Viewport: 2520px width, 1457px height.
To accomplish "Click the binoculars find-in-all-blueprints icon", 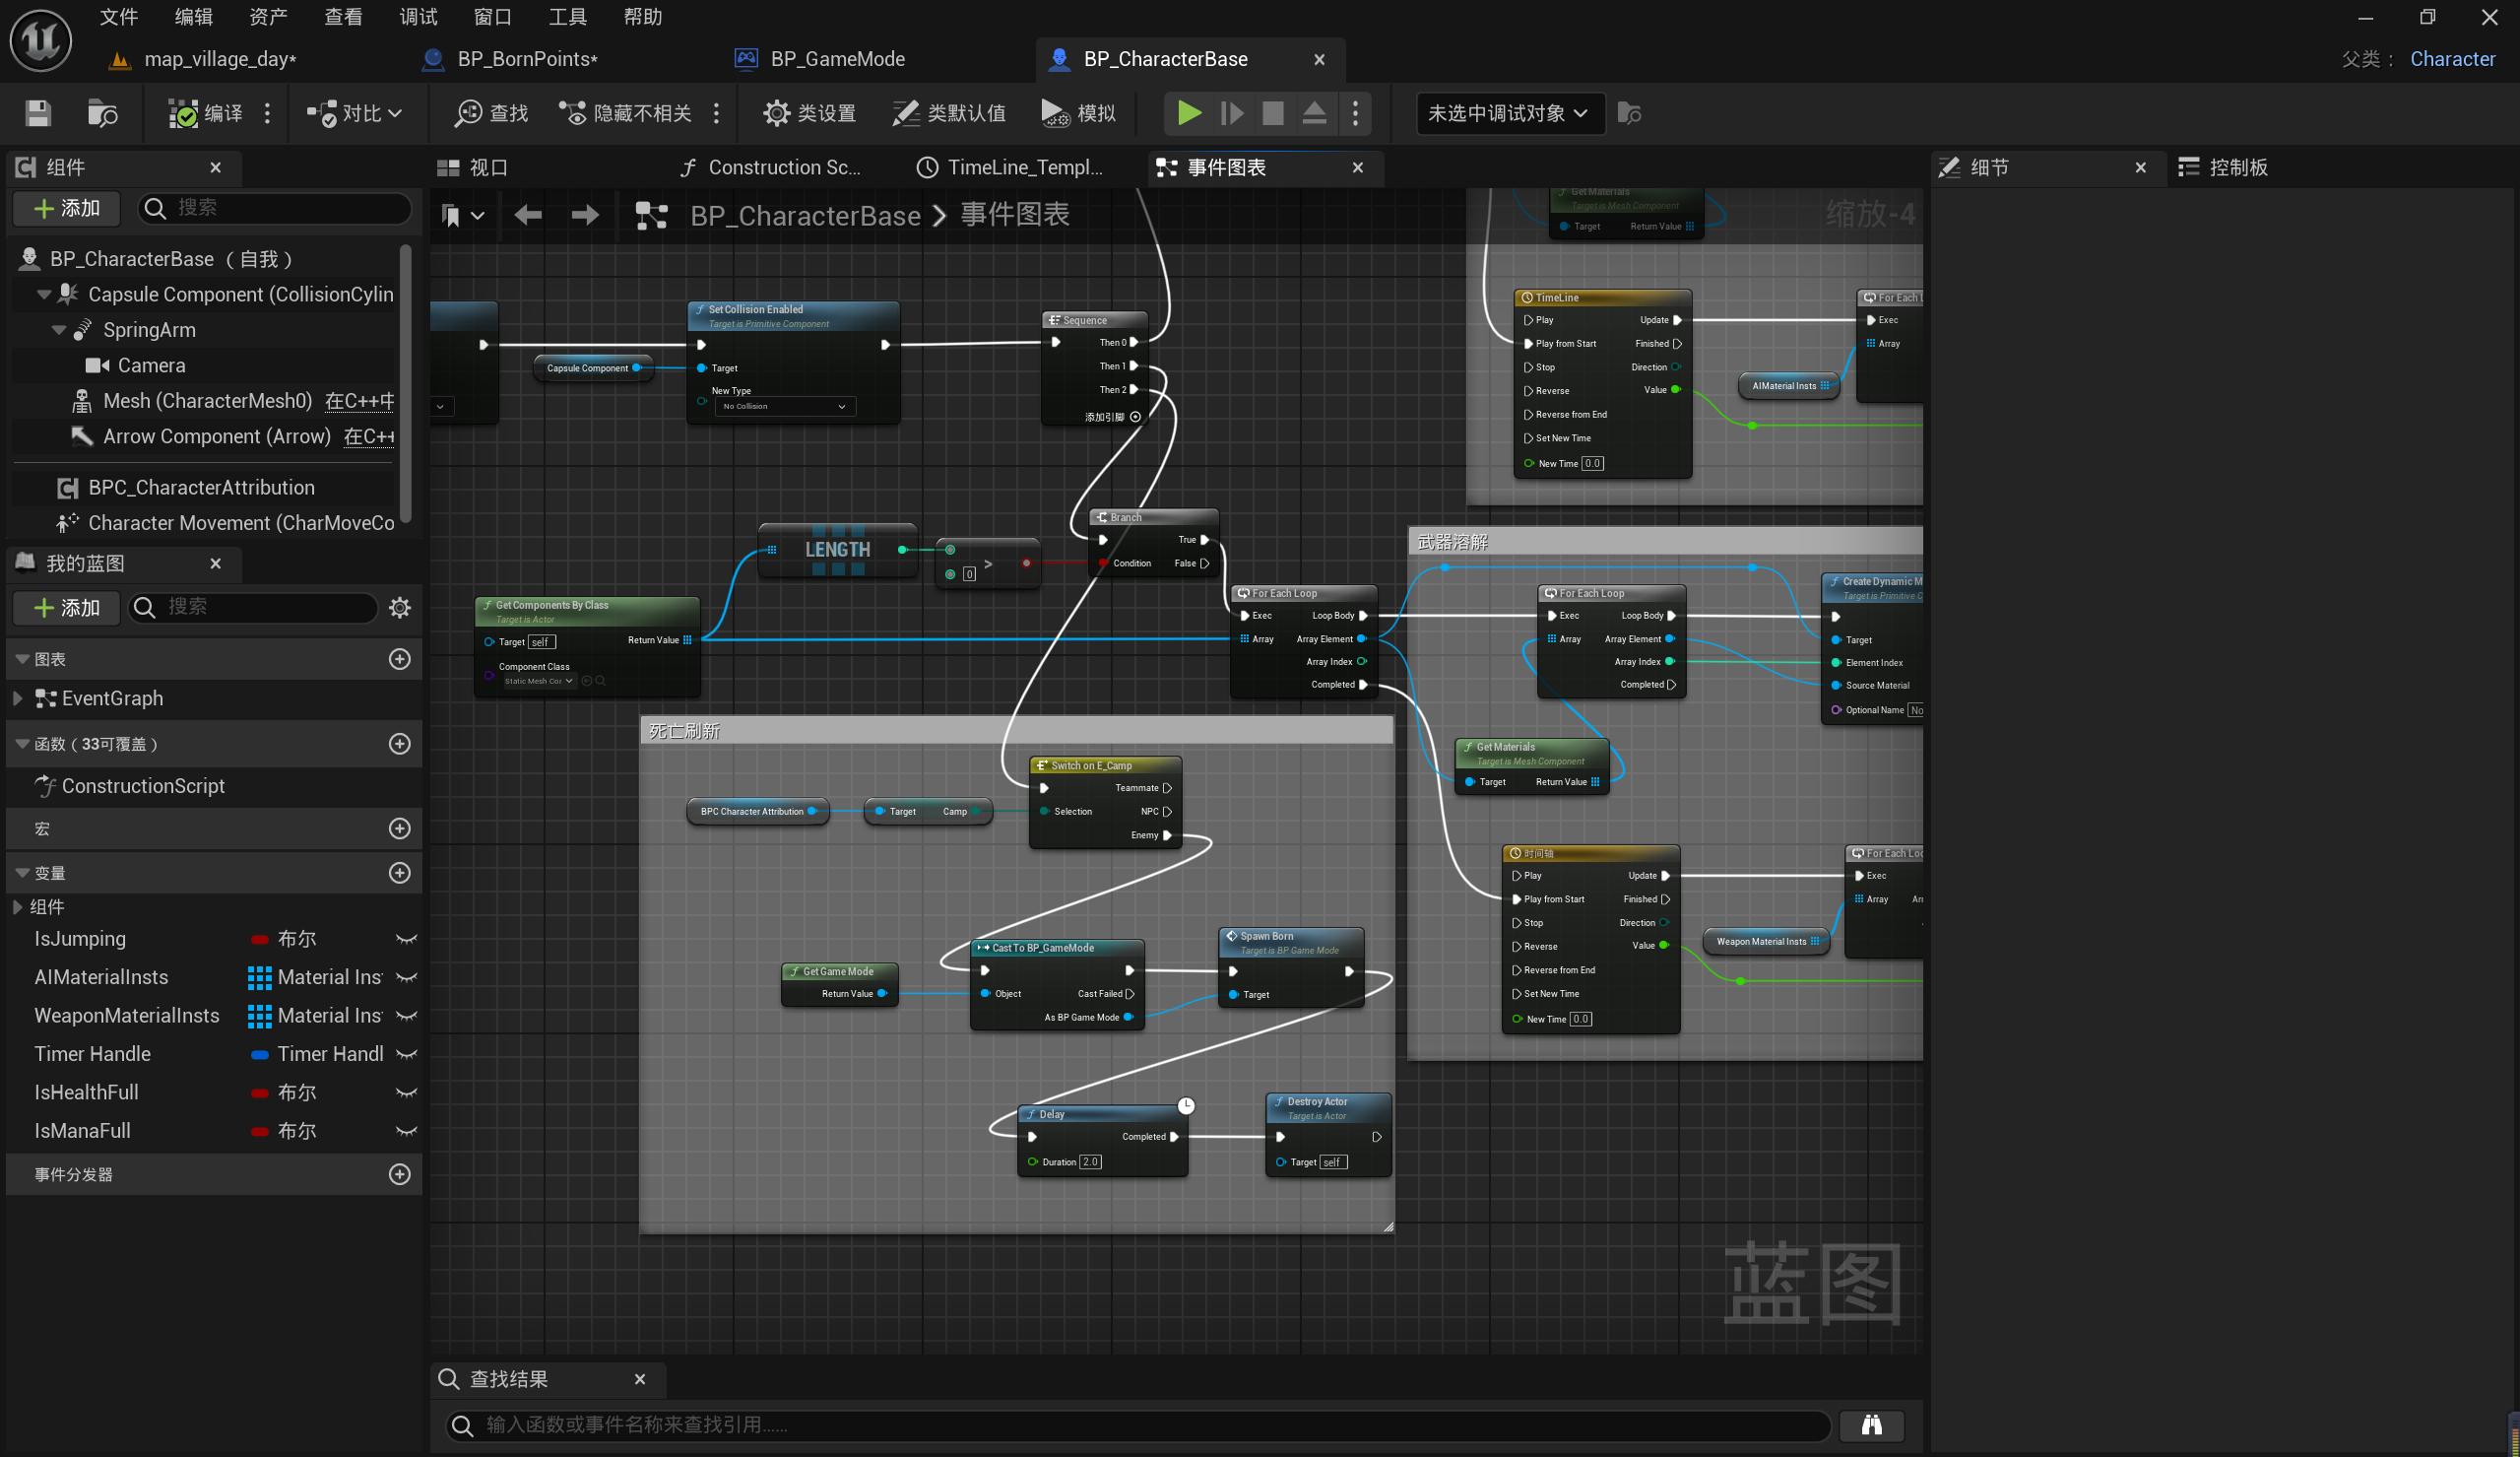I will [x=1870, y=1424].
